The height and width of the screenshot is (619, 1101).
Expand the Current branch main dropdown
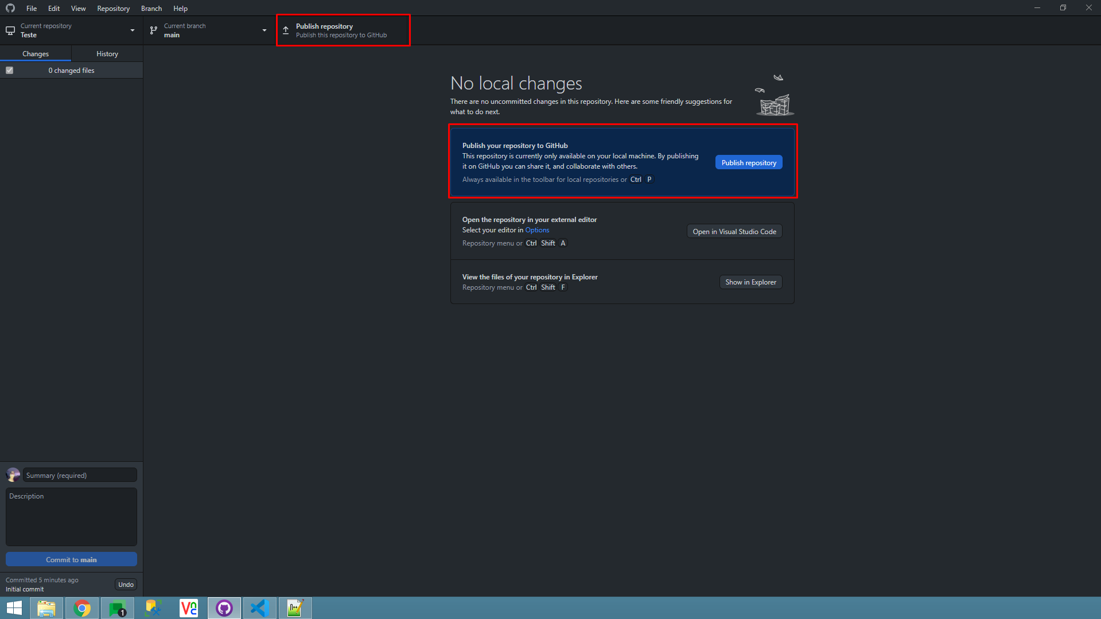209,30
